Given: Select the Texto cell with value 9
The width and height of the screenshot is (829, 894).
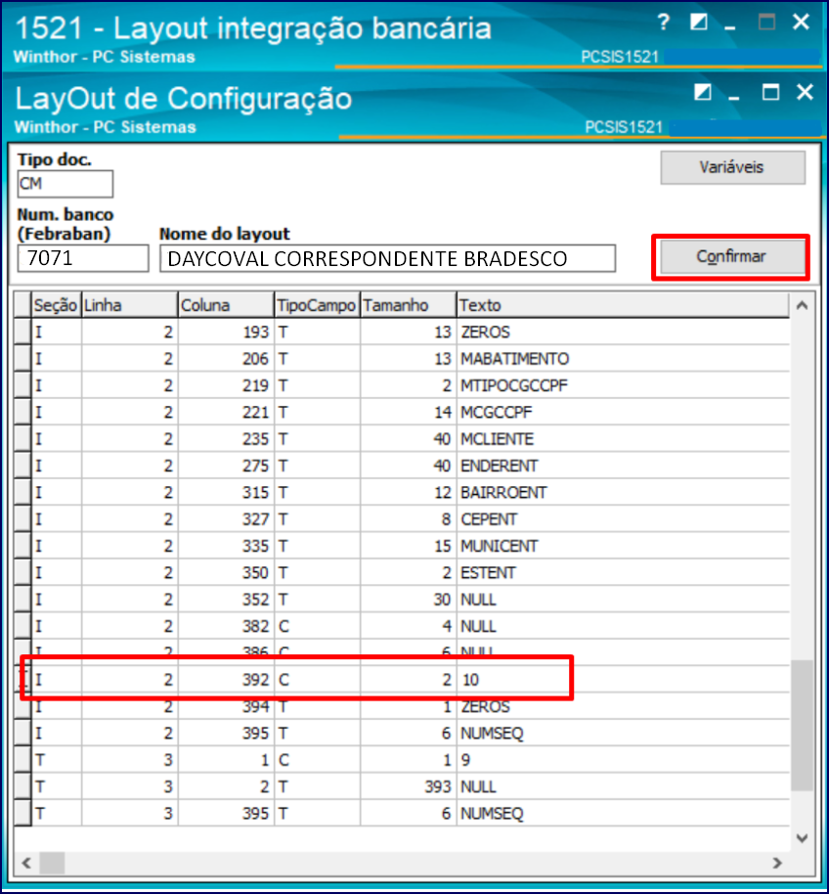Looking at the screenshot, I should tap(624, 760).
